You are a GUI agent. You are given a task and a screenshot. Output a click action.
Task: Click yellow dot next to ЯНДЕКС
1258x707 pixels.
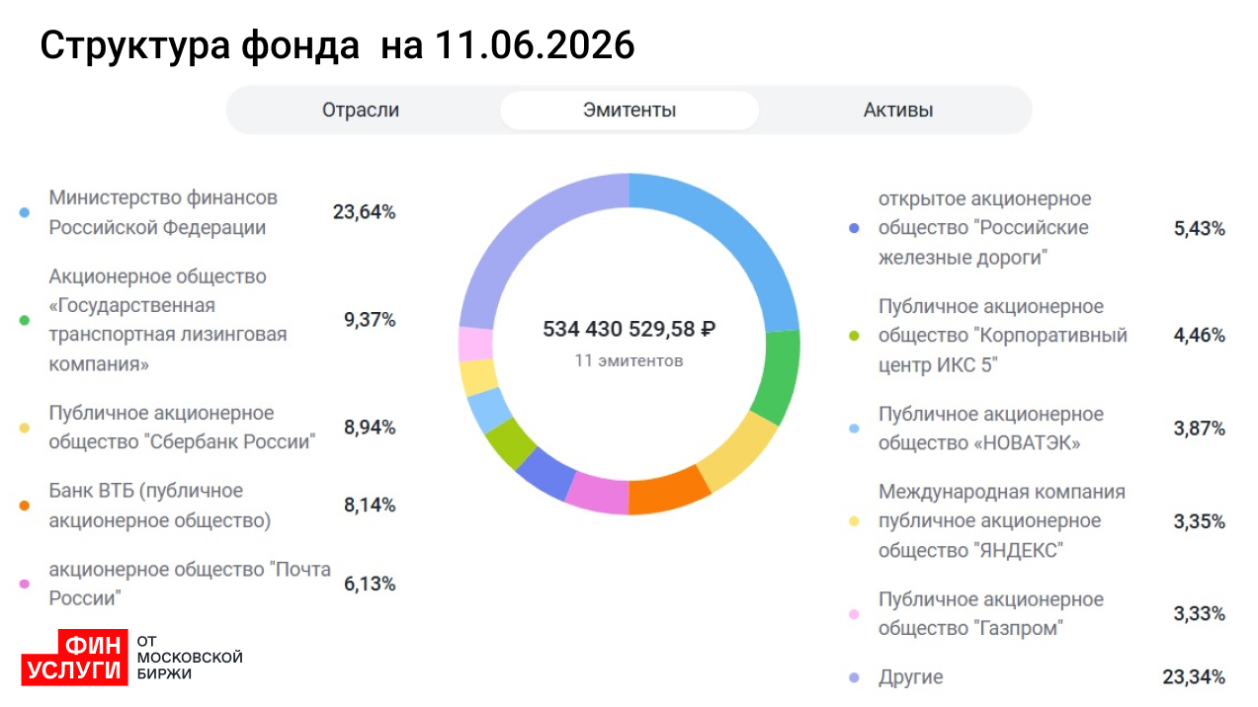[855, 521]
